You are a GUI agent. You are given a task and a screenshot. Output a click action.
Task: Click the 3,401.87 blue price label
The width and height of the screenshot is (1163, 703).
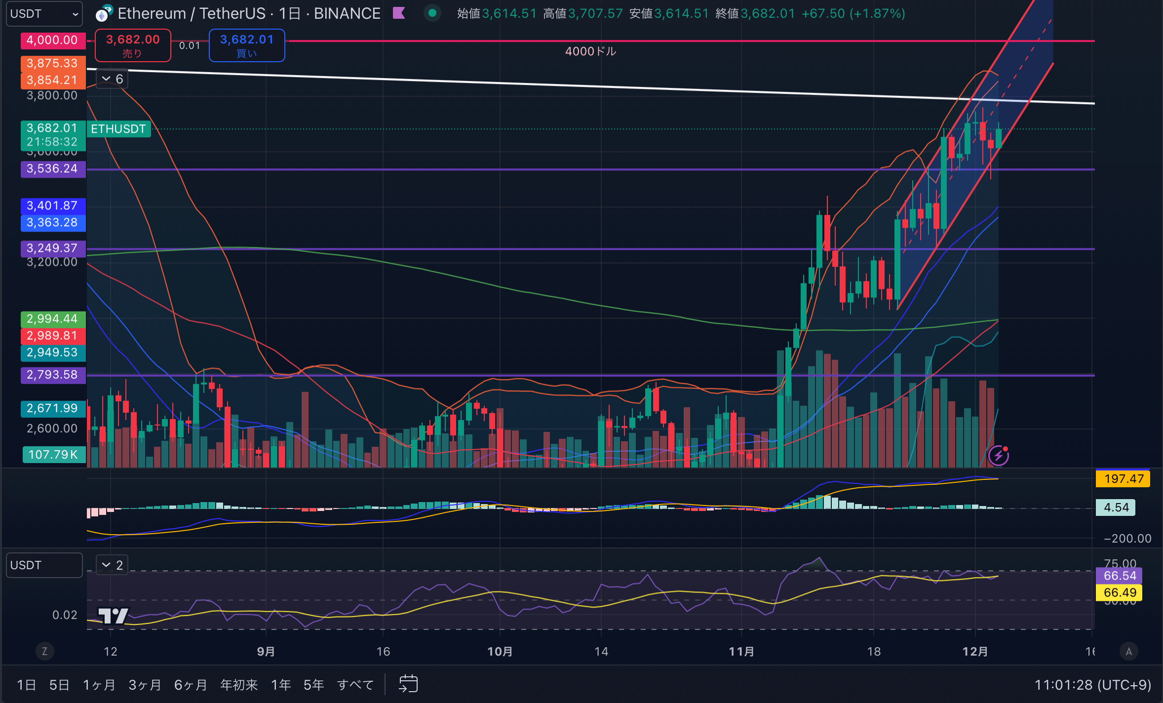(53, 206)
